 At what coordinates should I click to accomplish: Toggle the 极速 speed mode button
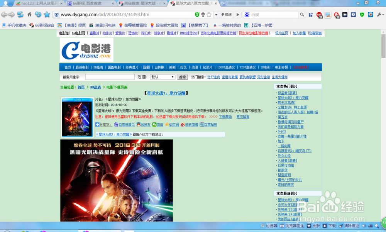coord(226,15)
